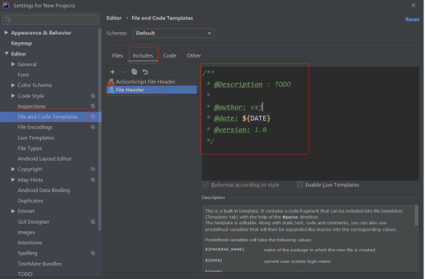This screenshot has width=425, height=279.
Task: Select Images in settings tree
Action: pos(26,232)
